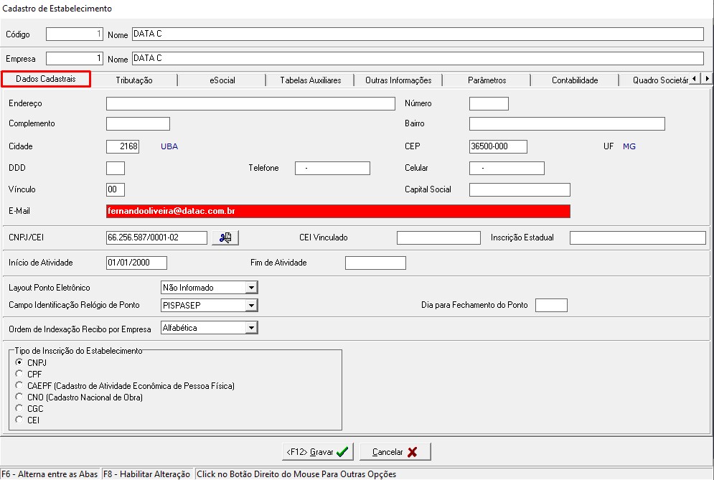Select the CGC radio option

[x=19, y=408]
